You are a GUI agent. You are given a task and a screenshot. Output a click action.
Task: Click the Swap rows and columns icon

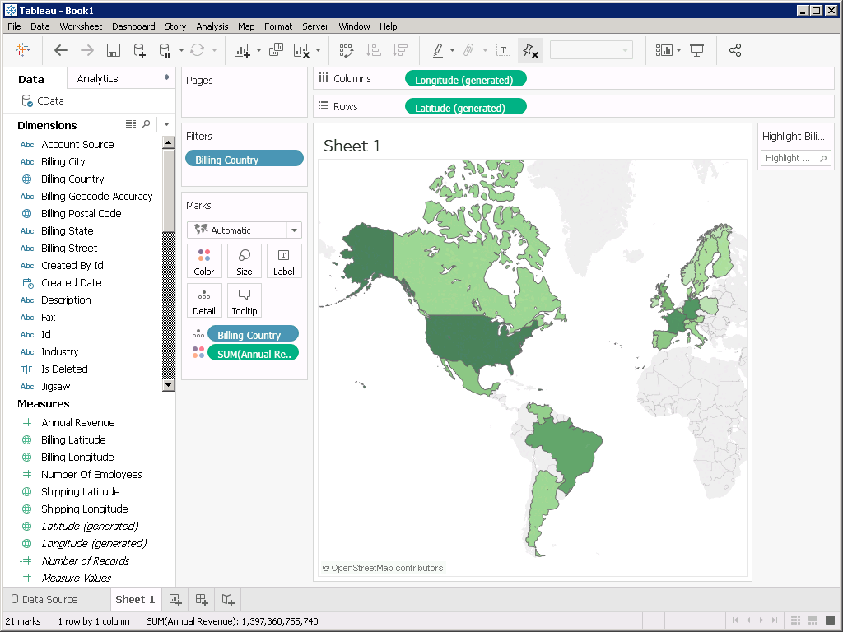pos(347,50)
